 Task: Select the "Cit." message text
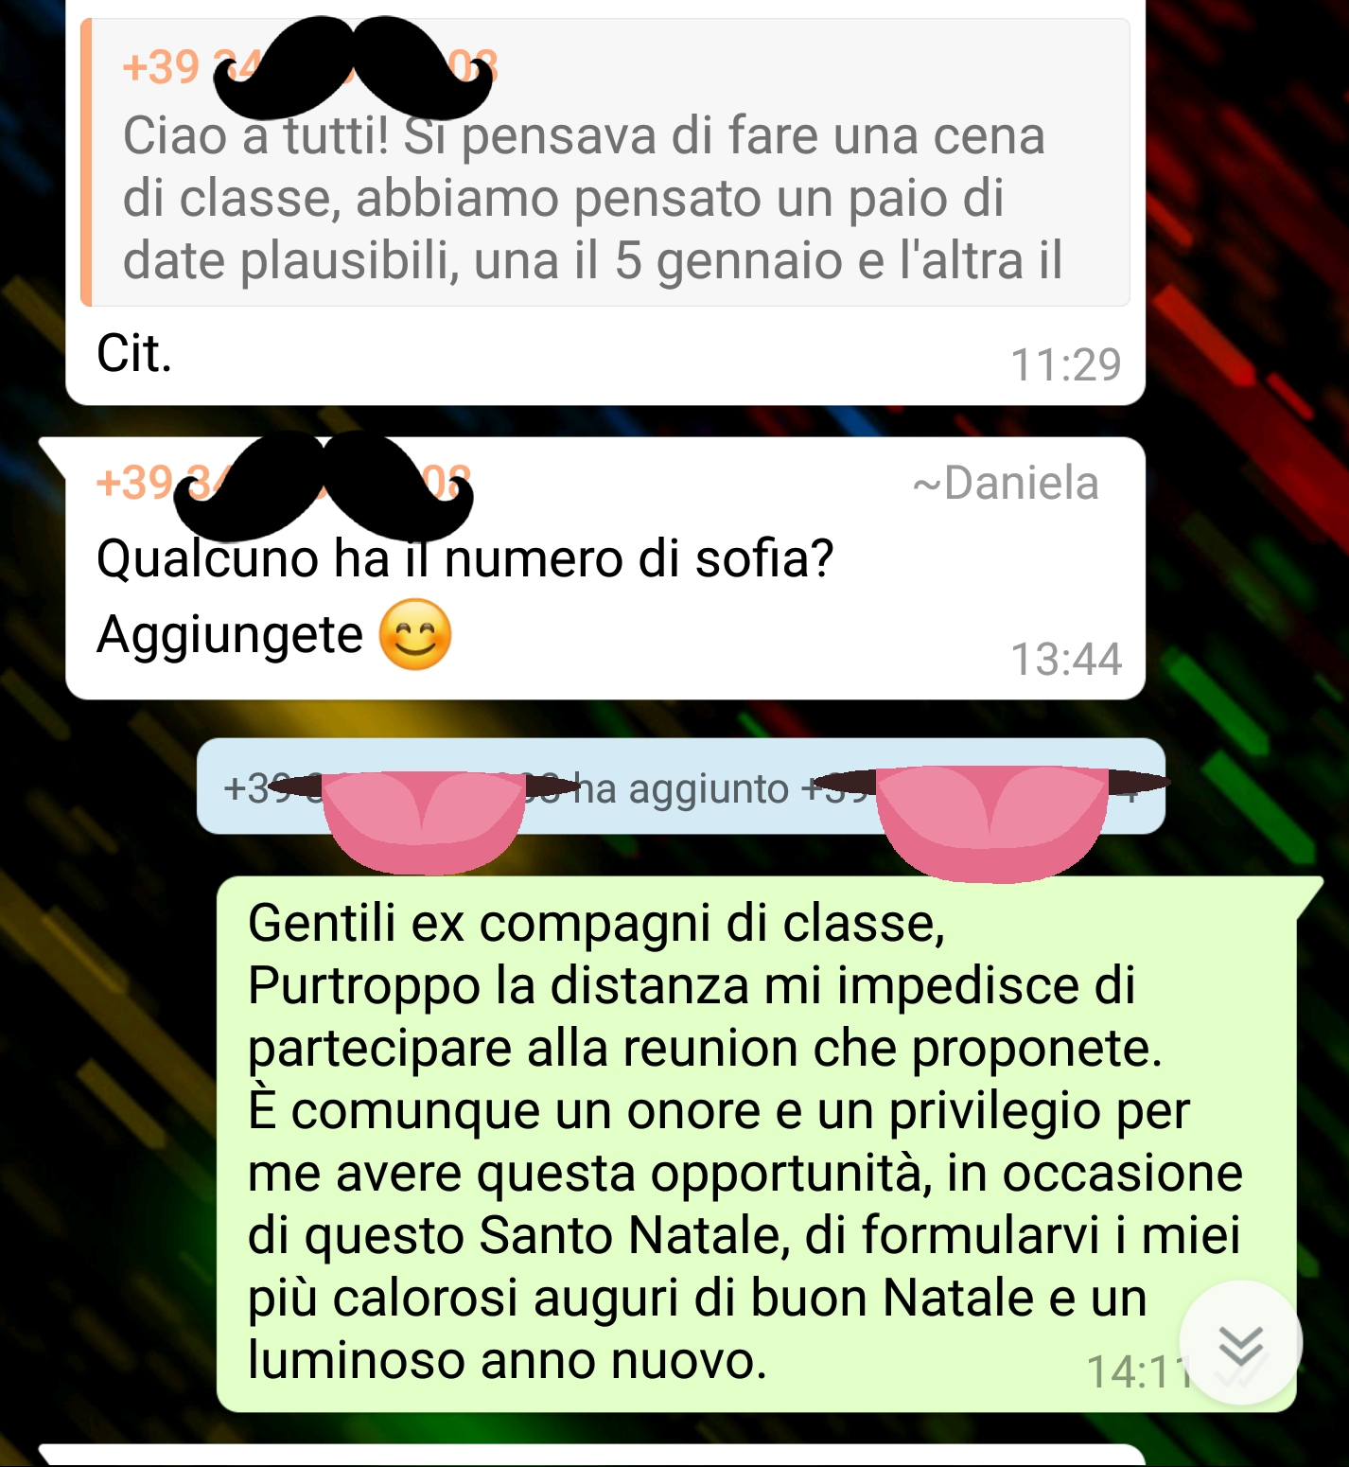coord(134,354)
